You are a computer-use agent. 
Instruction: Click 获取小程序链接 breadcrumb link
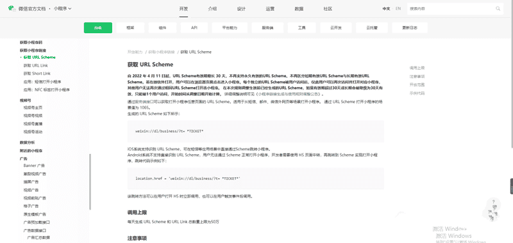point(162,52)
